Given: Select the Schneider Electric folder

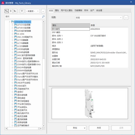Looking at the screenshot, I should click(x=23, y=22).
